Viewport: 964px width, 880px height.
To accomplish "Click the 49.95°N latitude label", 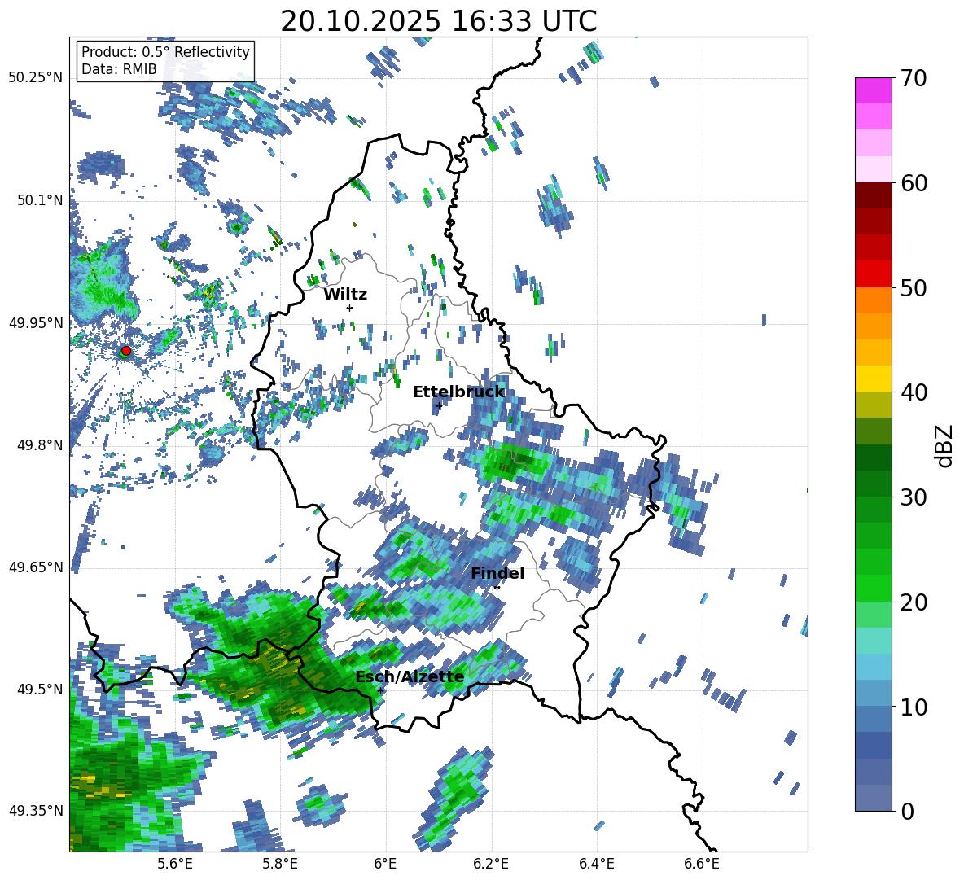I will (x=37, y=322).
